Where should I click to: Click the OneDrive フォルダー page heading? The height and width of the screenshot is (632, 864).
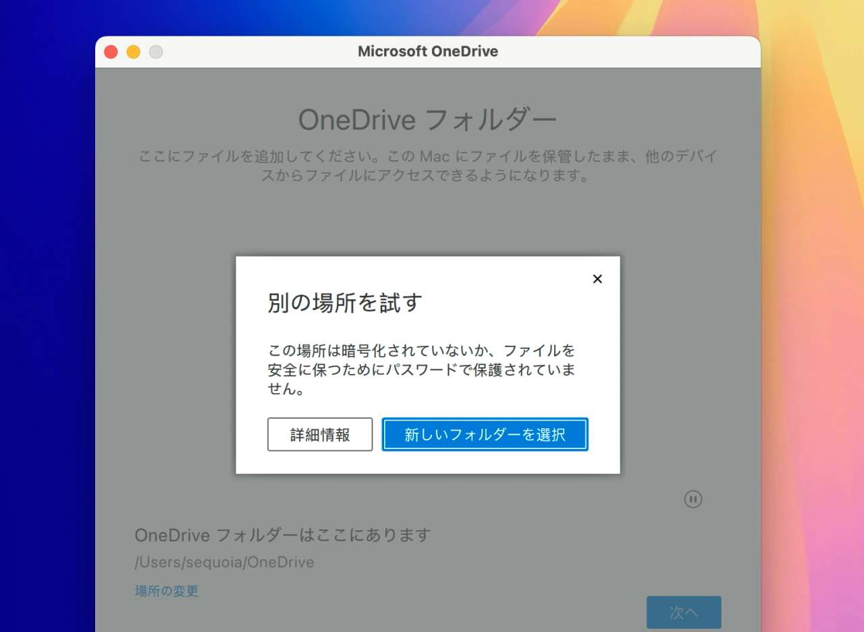427,120
